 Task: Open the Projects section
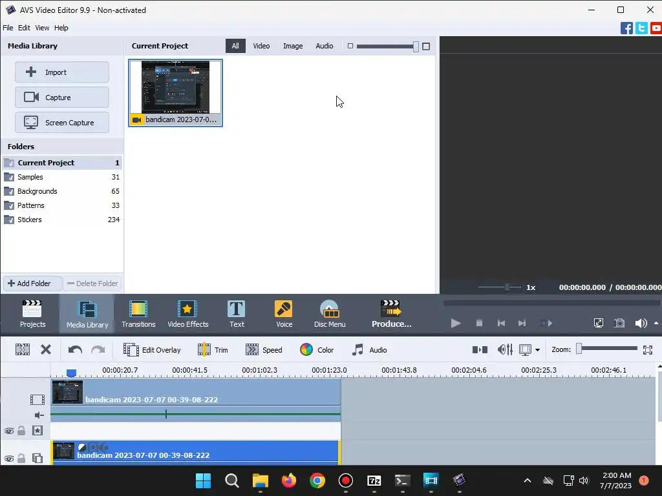coord(32,314)
